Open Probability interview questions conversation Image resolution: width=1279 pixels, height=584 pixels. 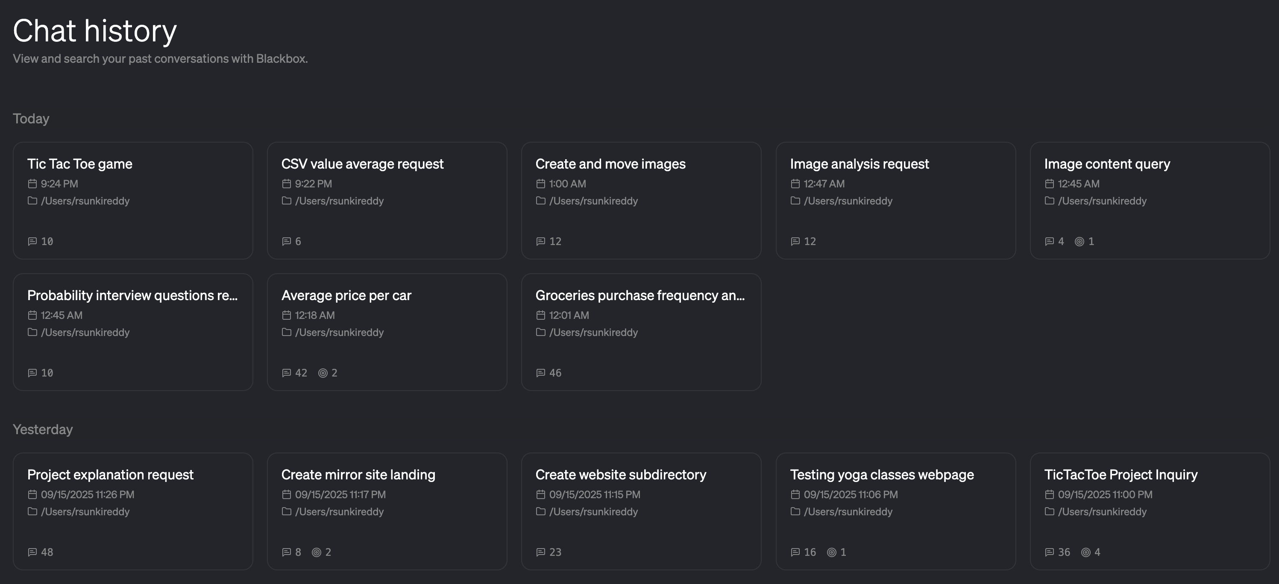(x=132, y=332)
